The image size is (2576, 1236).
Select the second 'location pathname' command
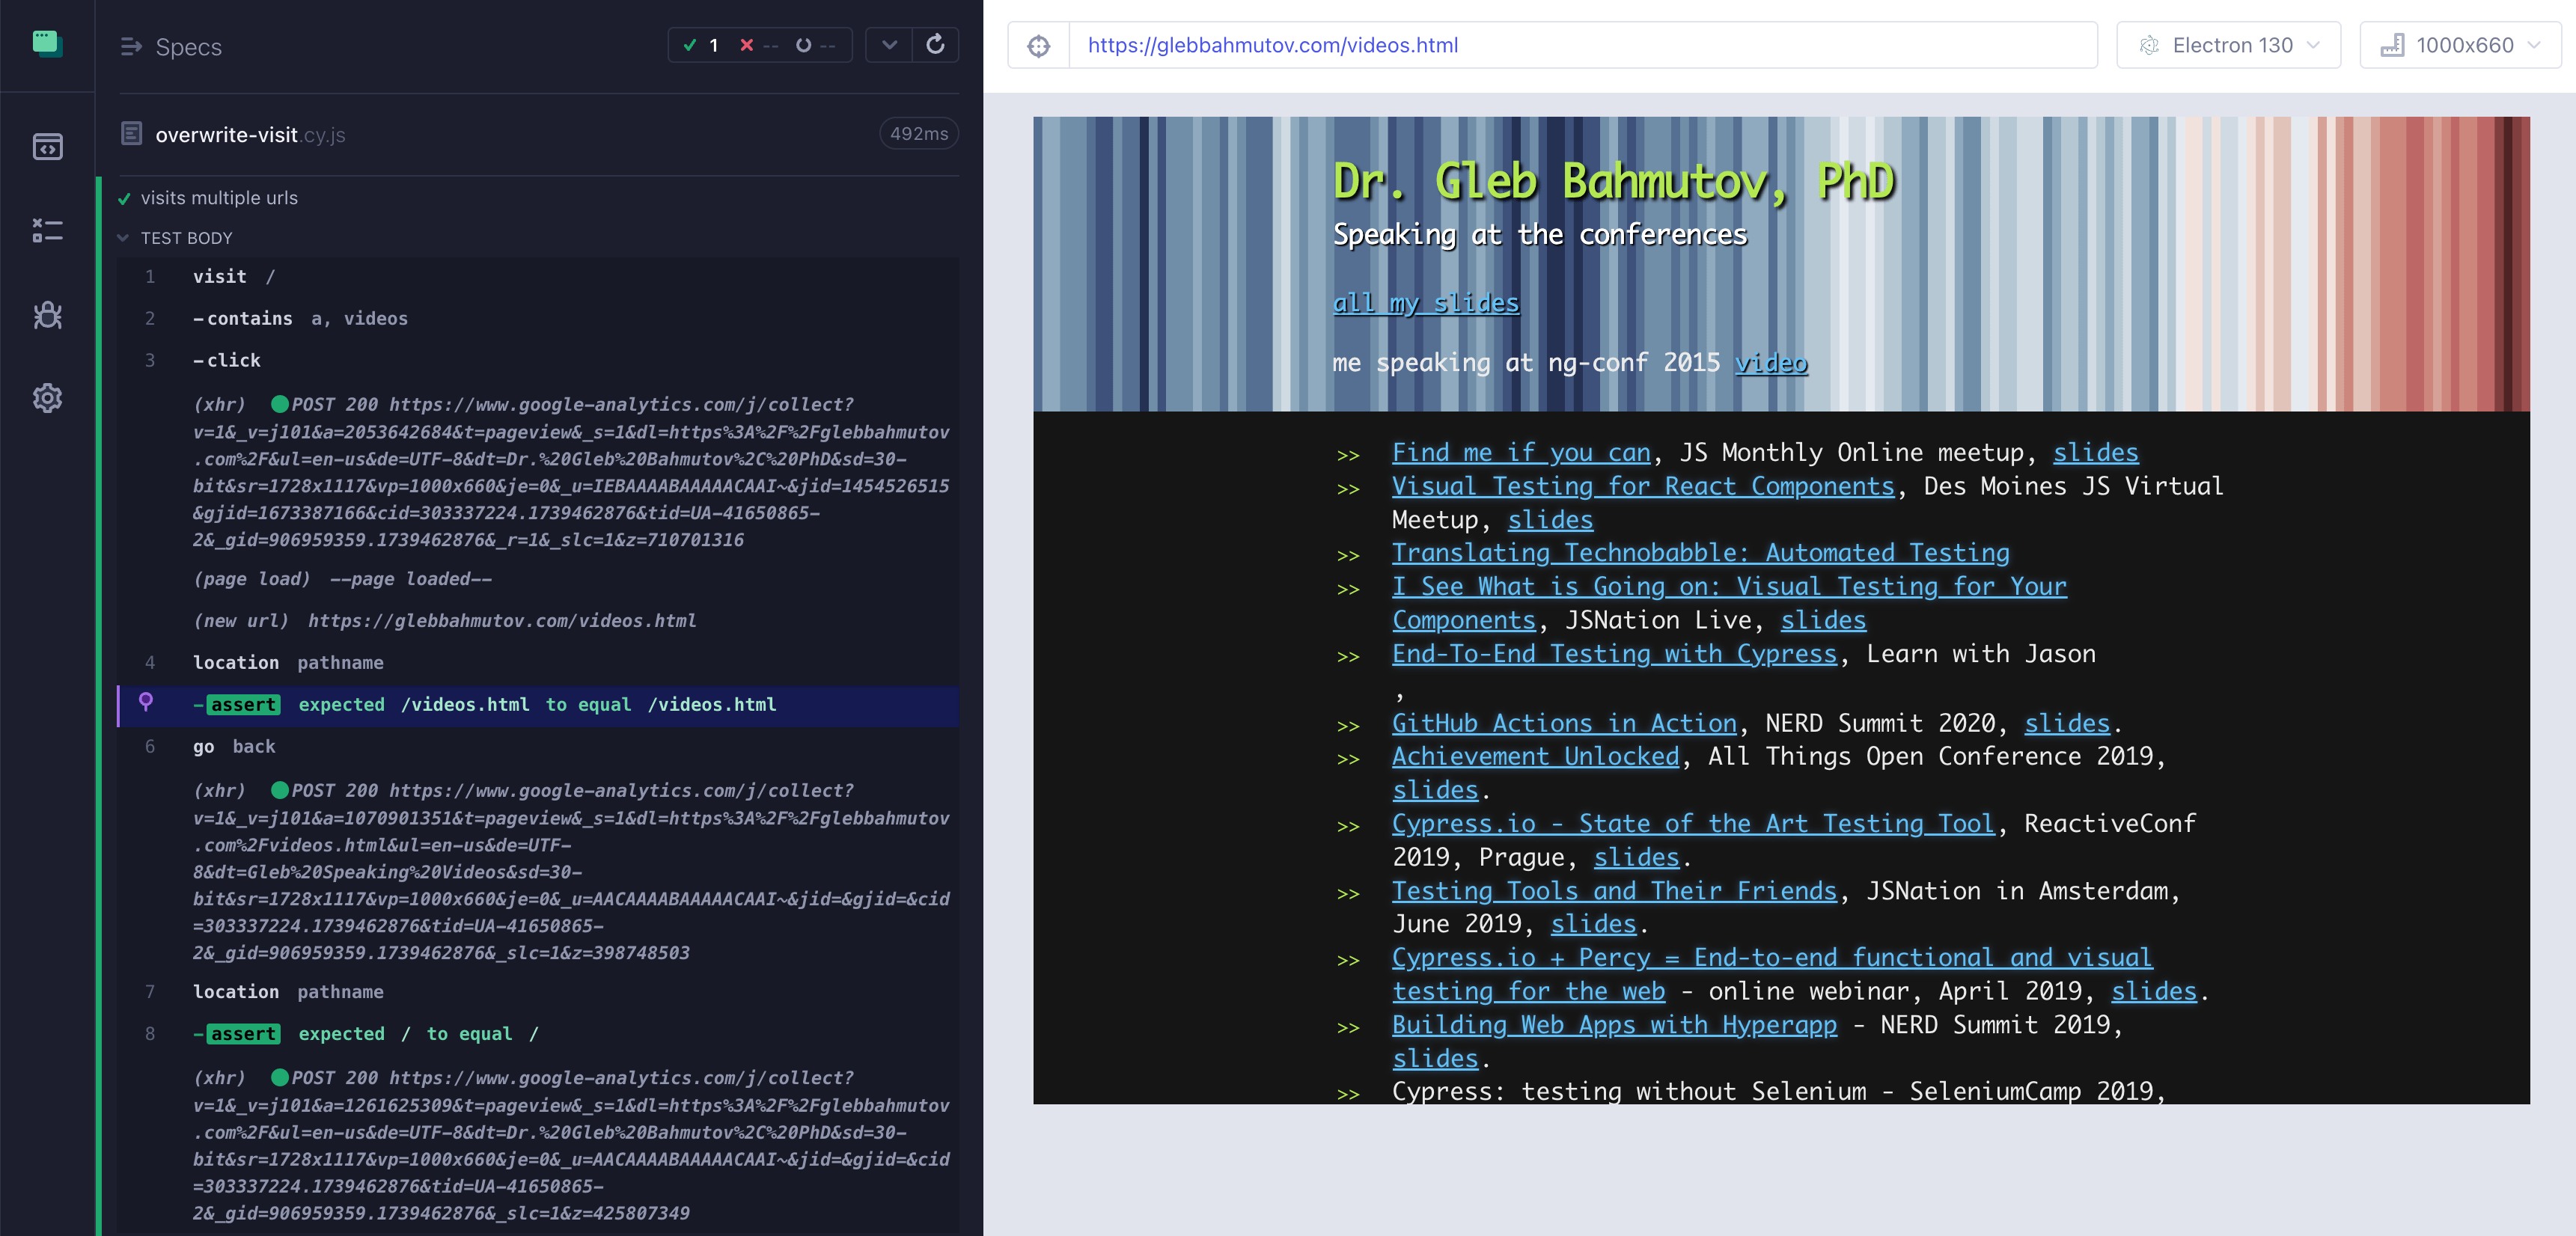pos(538,992)
